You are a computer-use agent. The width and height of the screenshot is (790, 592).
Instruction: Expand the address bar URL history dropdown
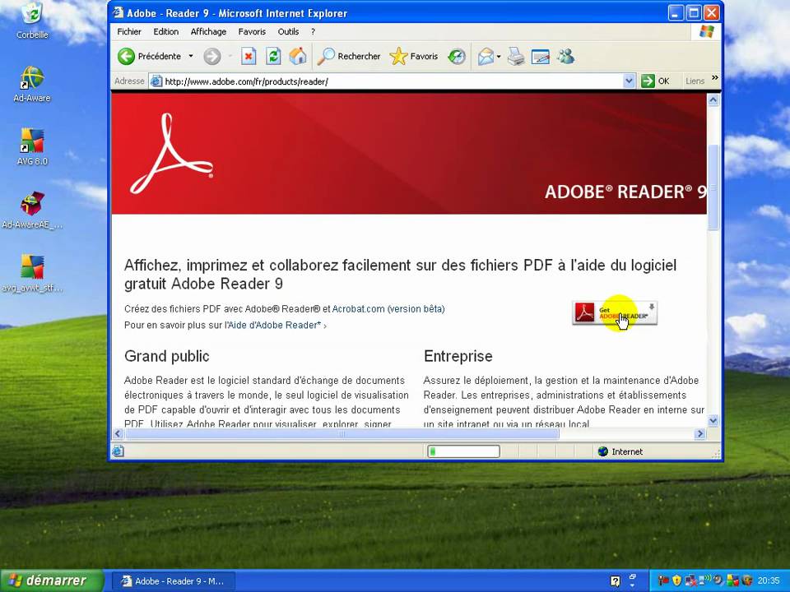click(x=629, y=81)
